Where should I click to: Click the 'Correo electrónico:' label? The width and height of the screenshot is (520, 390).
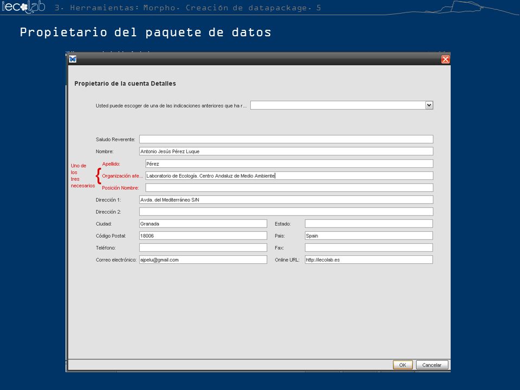pos(116,259)
